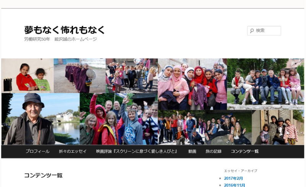Open the プロフィール menu item

[37, 151]
